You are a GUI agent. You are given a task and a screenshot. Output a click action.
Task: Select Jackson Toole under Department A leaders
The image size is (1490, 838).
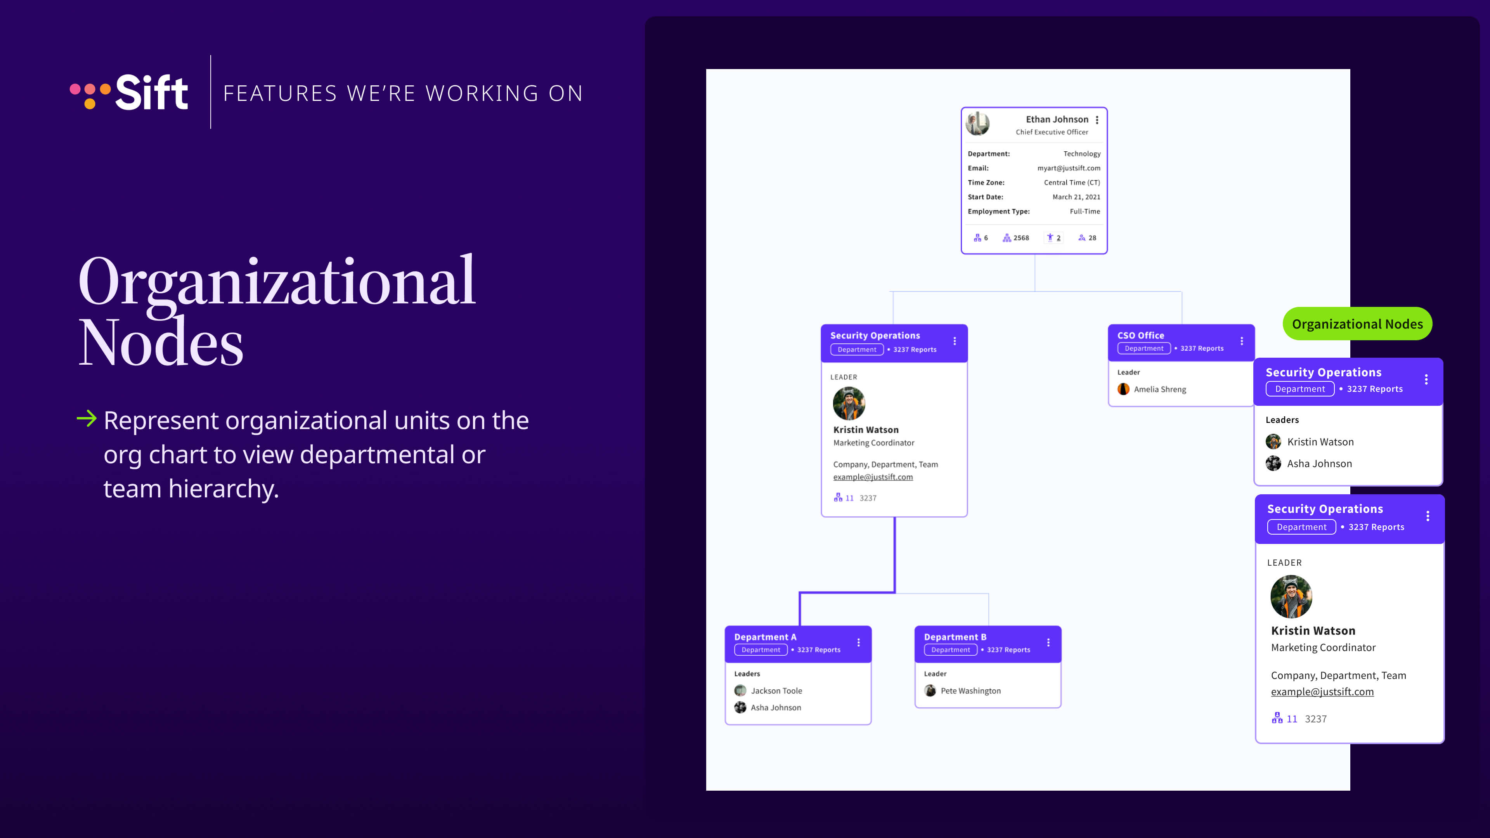(x=776, y=691)
